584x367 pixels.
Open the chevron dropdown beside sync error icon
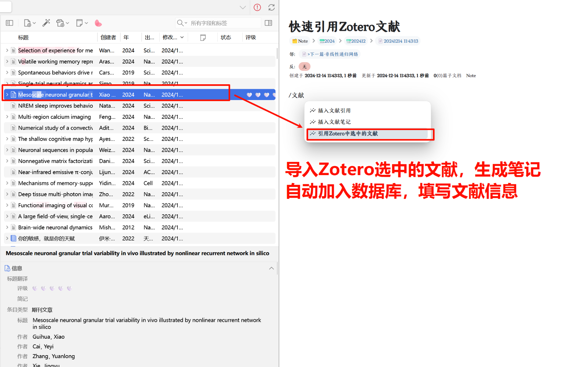pos(243,7)
